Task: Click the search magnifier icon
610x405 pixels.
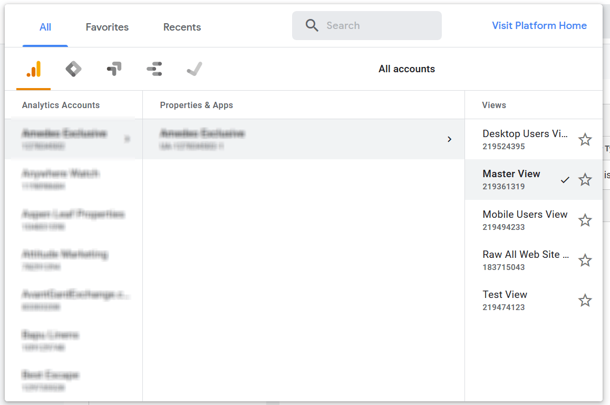Action: [312, 25]
